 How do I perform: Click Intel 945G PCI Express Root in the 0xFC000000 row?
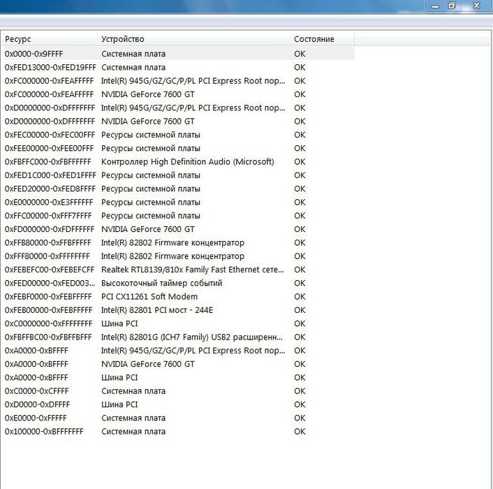tap(193, 81)
